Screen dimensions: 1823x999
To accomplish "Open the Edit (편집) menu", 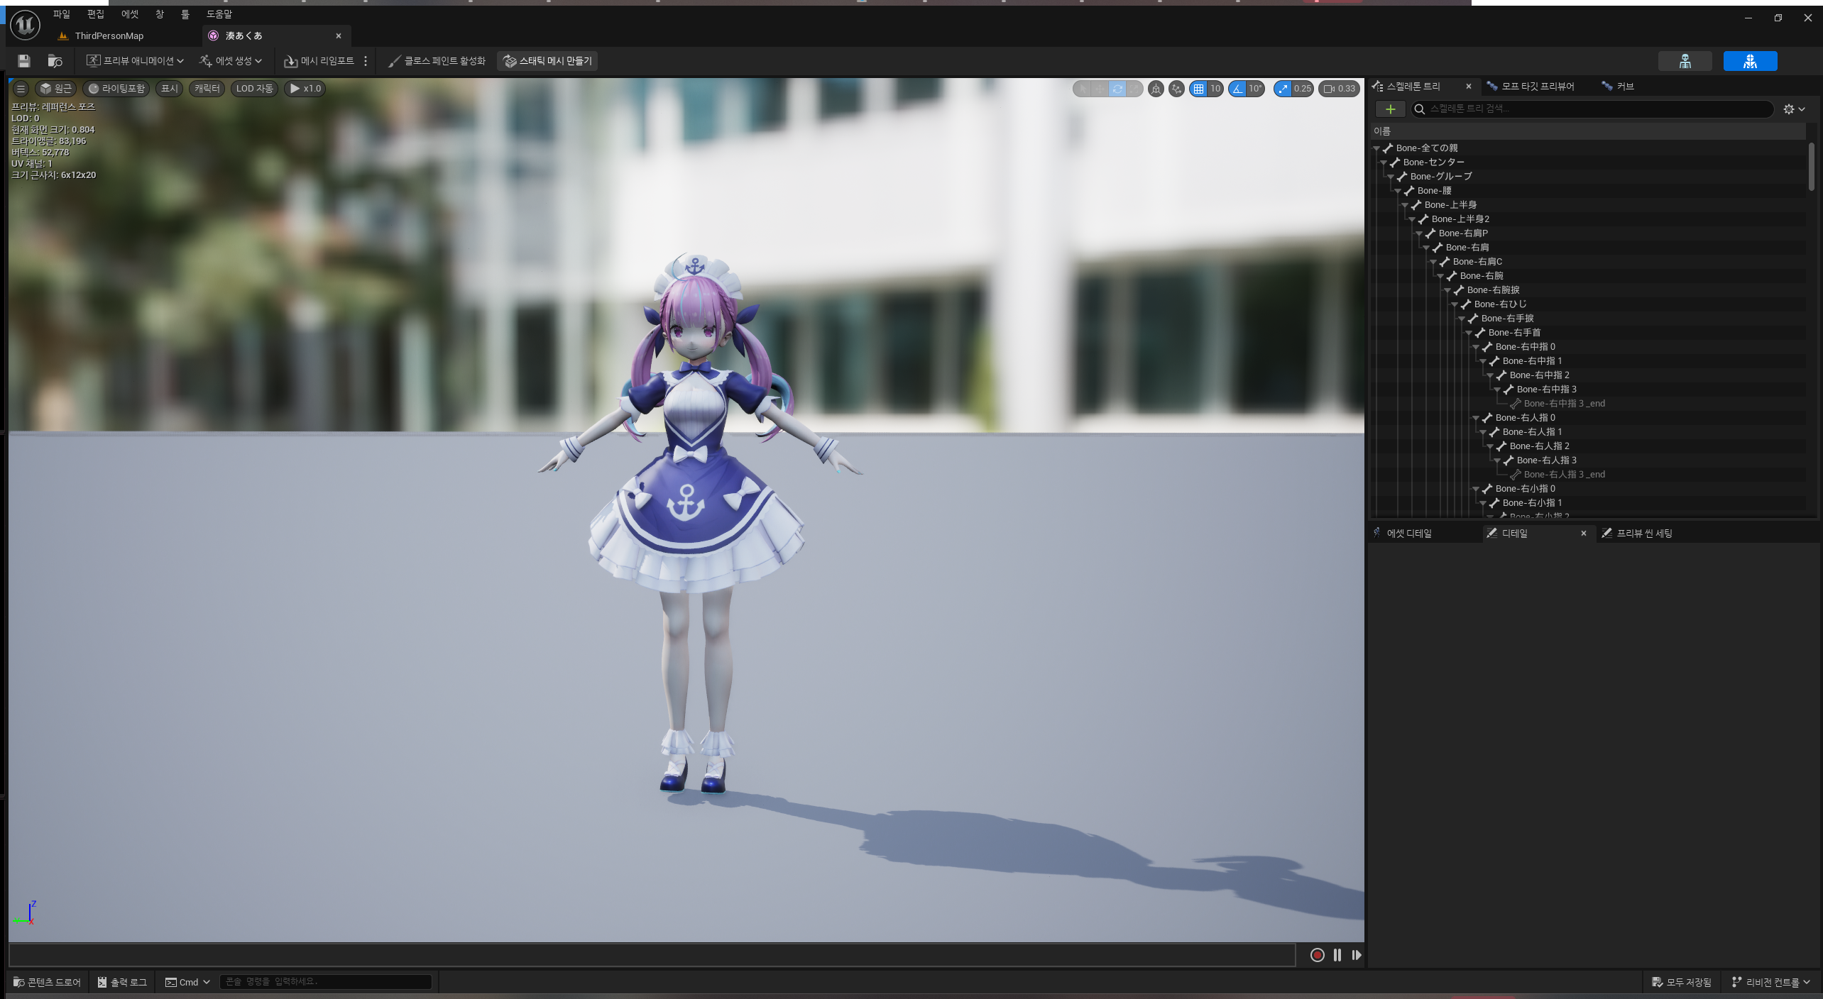I will (x=95, y=14).
